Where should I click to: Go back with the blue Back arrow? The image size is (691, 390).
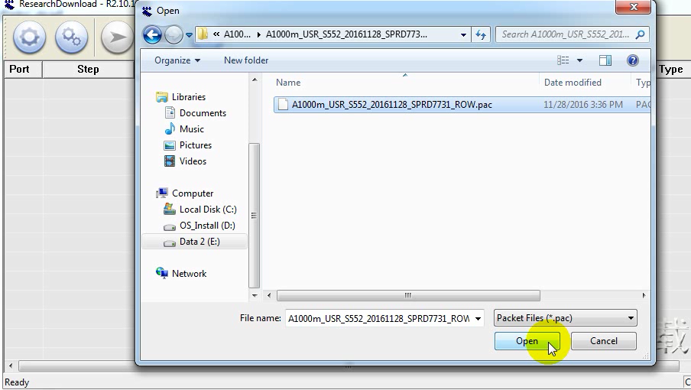[x=152, y=34]
